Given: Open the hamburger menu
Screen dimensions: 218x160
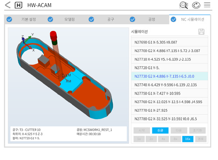Looking at the screenshot, I should [x=207, y=5].
